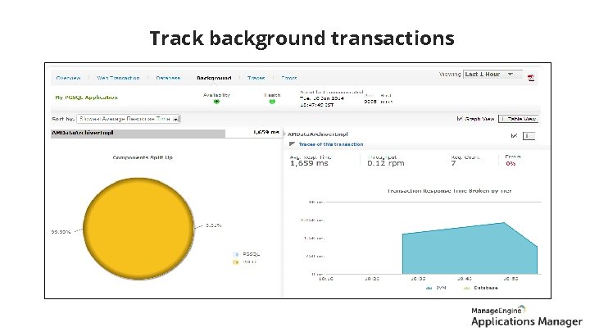Image resolution: width=590 pixels, height=332 pixels.
Task: Open the Errors tab
Action: (289, 78)
